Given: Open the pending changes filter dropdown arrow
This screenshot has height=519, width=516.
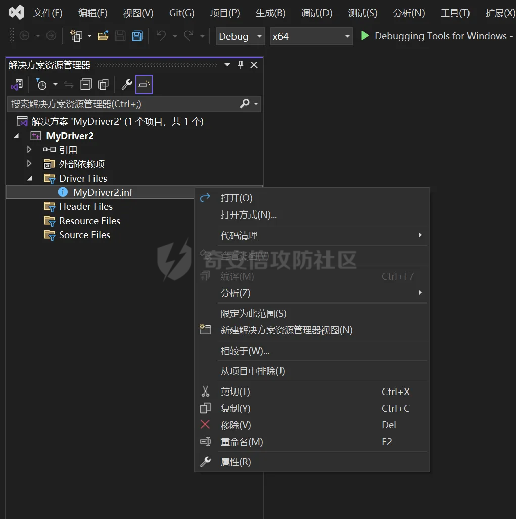Looking at the screenshot, I should click(55, 85).
